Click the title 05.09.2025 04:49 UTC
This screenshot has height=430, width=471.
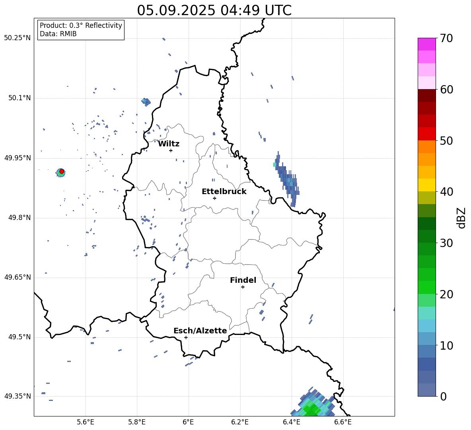pyautogui.click(x=214, y=10)
